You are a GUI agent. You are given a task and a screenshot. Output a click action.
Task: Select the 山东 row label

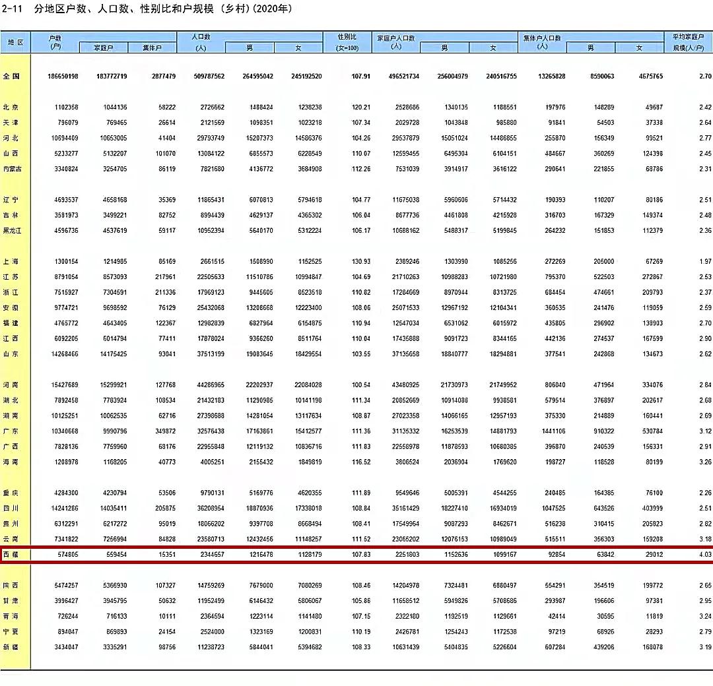coord(11,354)
